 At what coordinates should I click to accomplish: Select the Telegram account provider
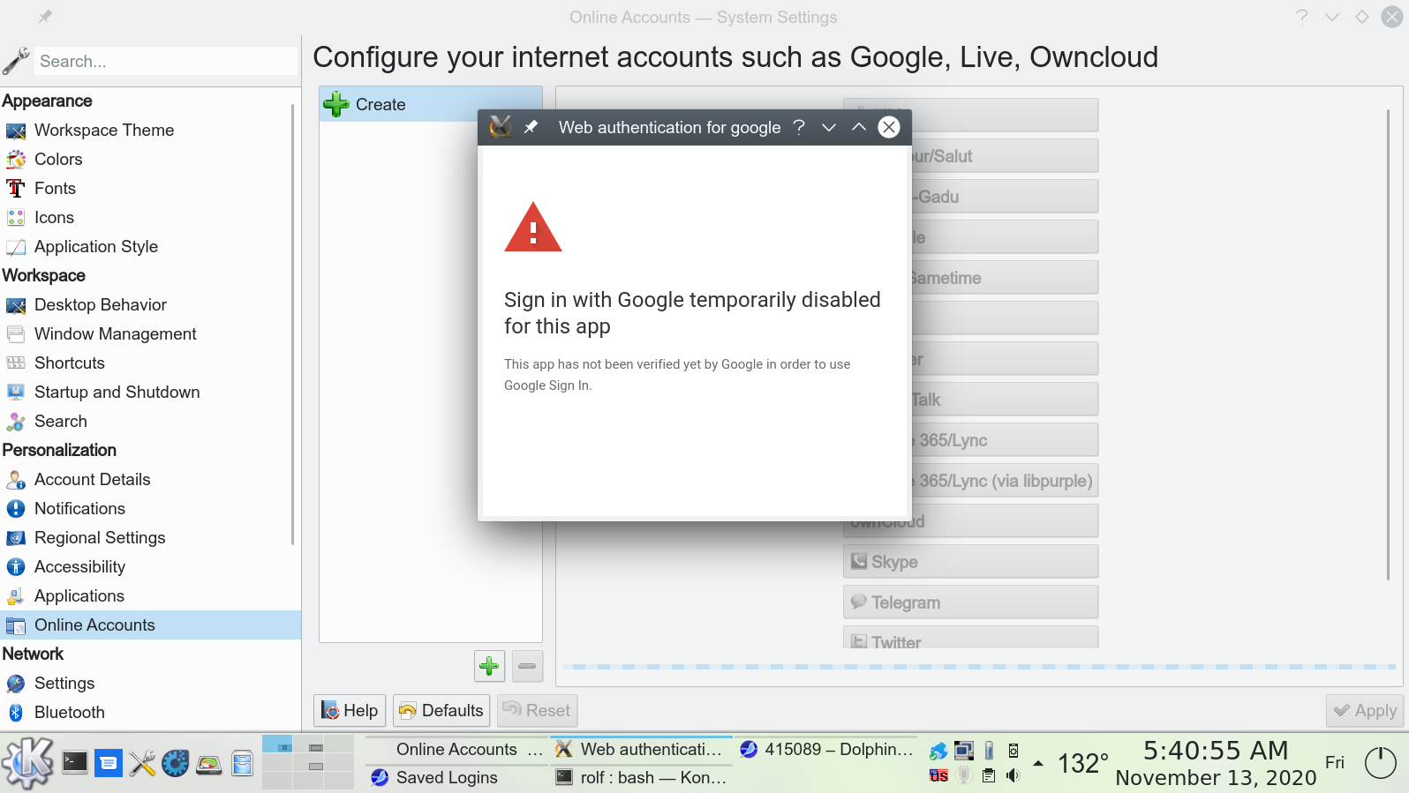(971, 602)
